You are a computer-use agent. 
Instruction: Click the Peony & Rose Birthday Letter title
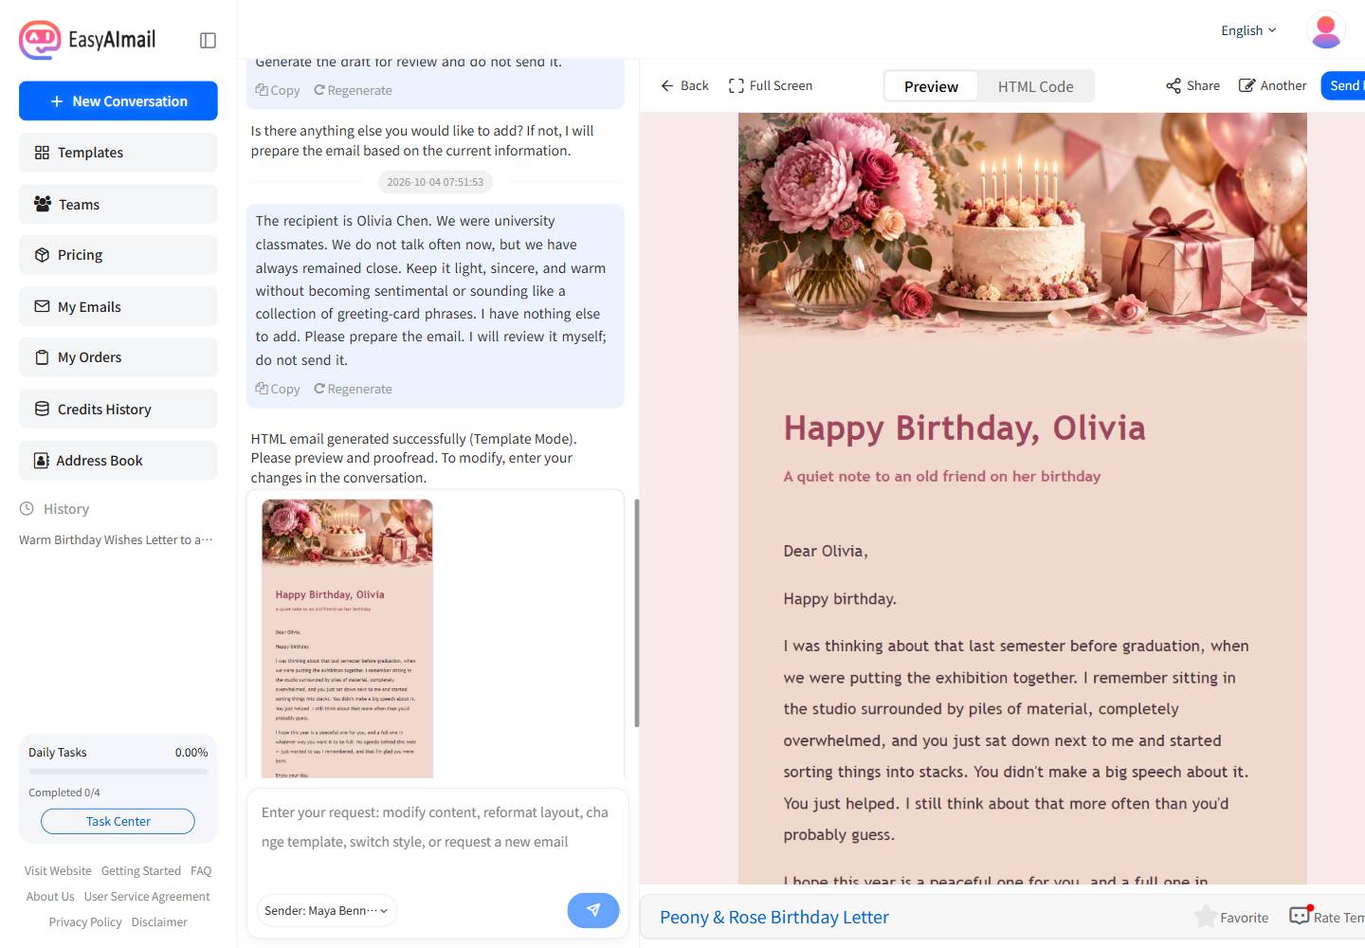pyautogui.click(x=774, y=917)
